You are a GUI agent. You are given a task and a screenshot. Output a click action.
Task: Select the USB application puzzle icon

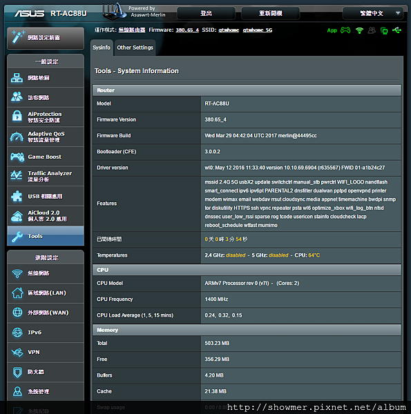[17, 196]
